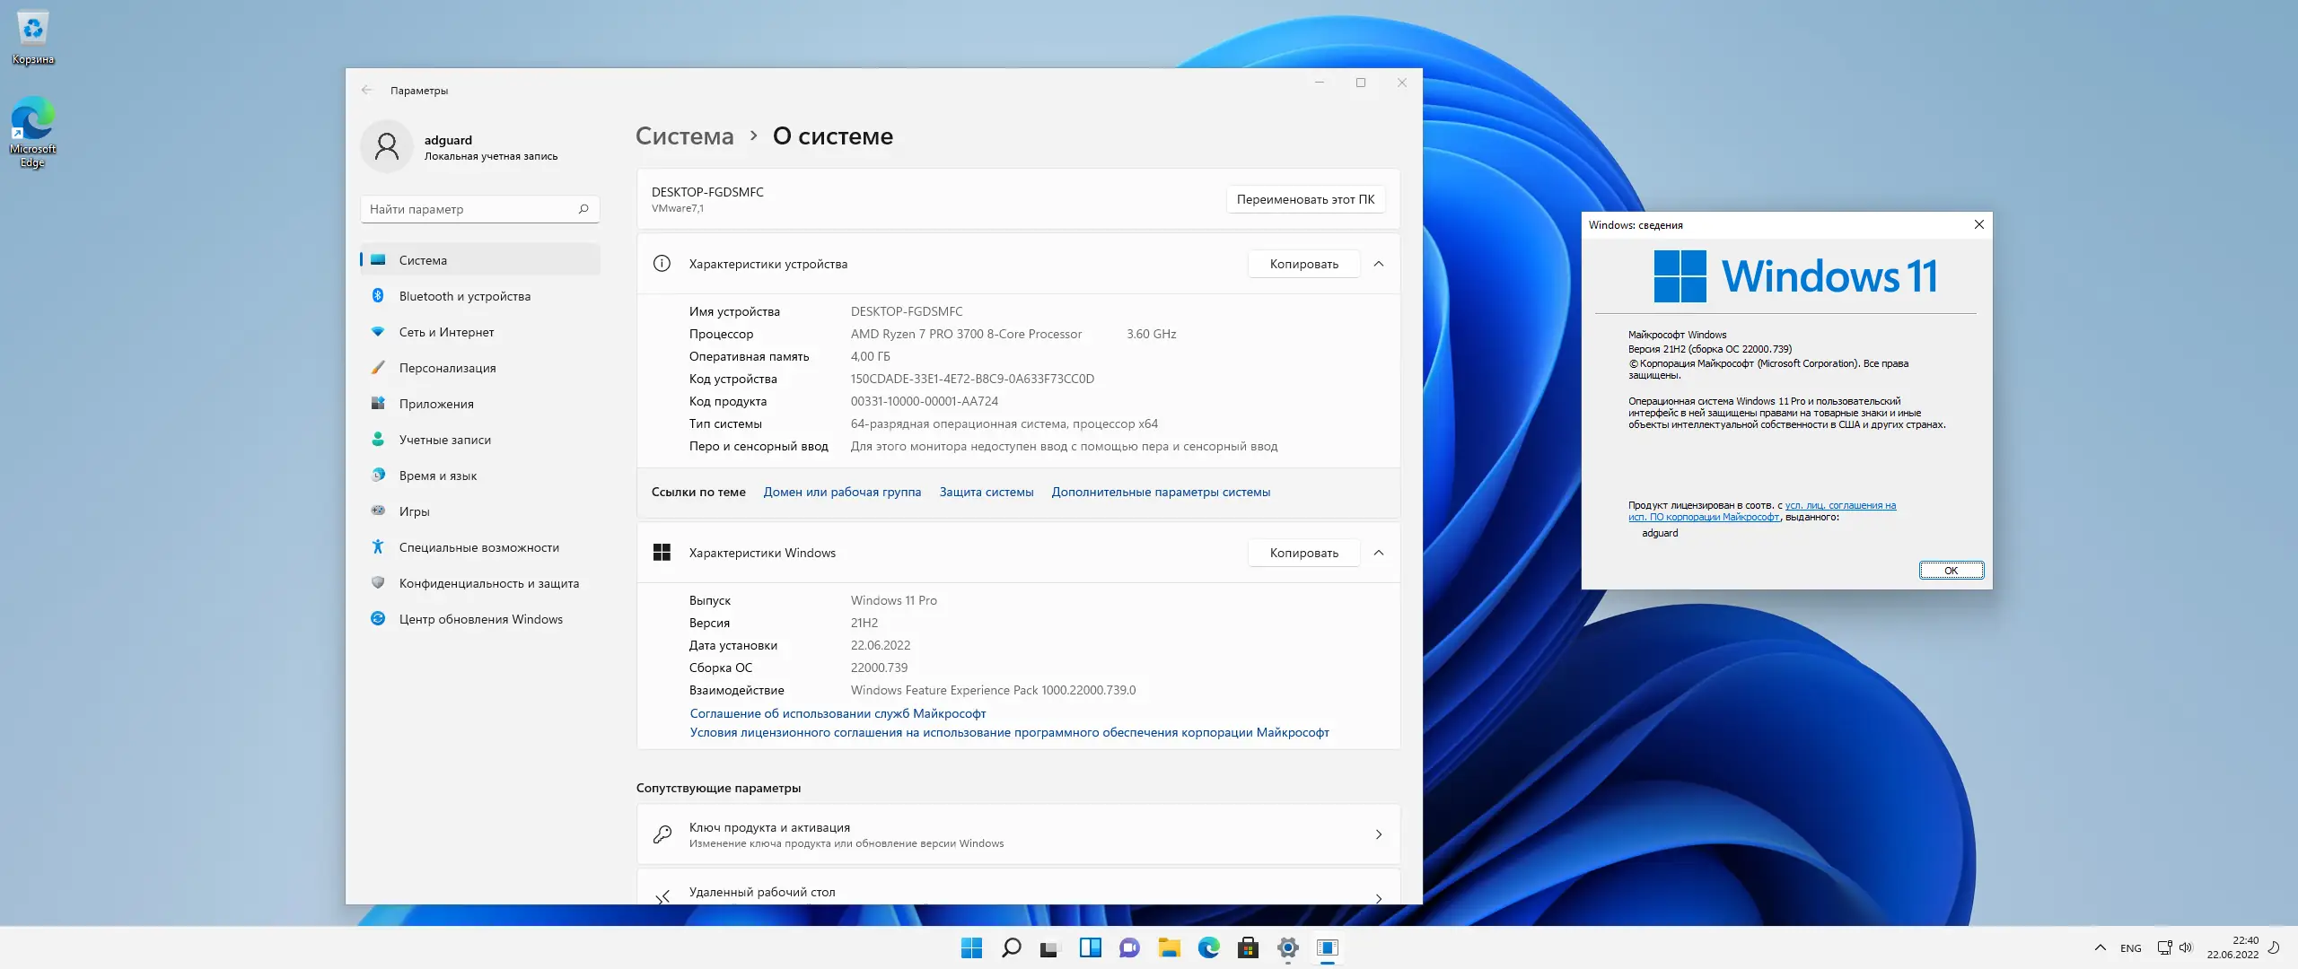Open the Start menu
The image size is (2298, 969).
pos(972,947)
